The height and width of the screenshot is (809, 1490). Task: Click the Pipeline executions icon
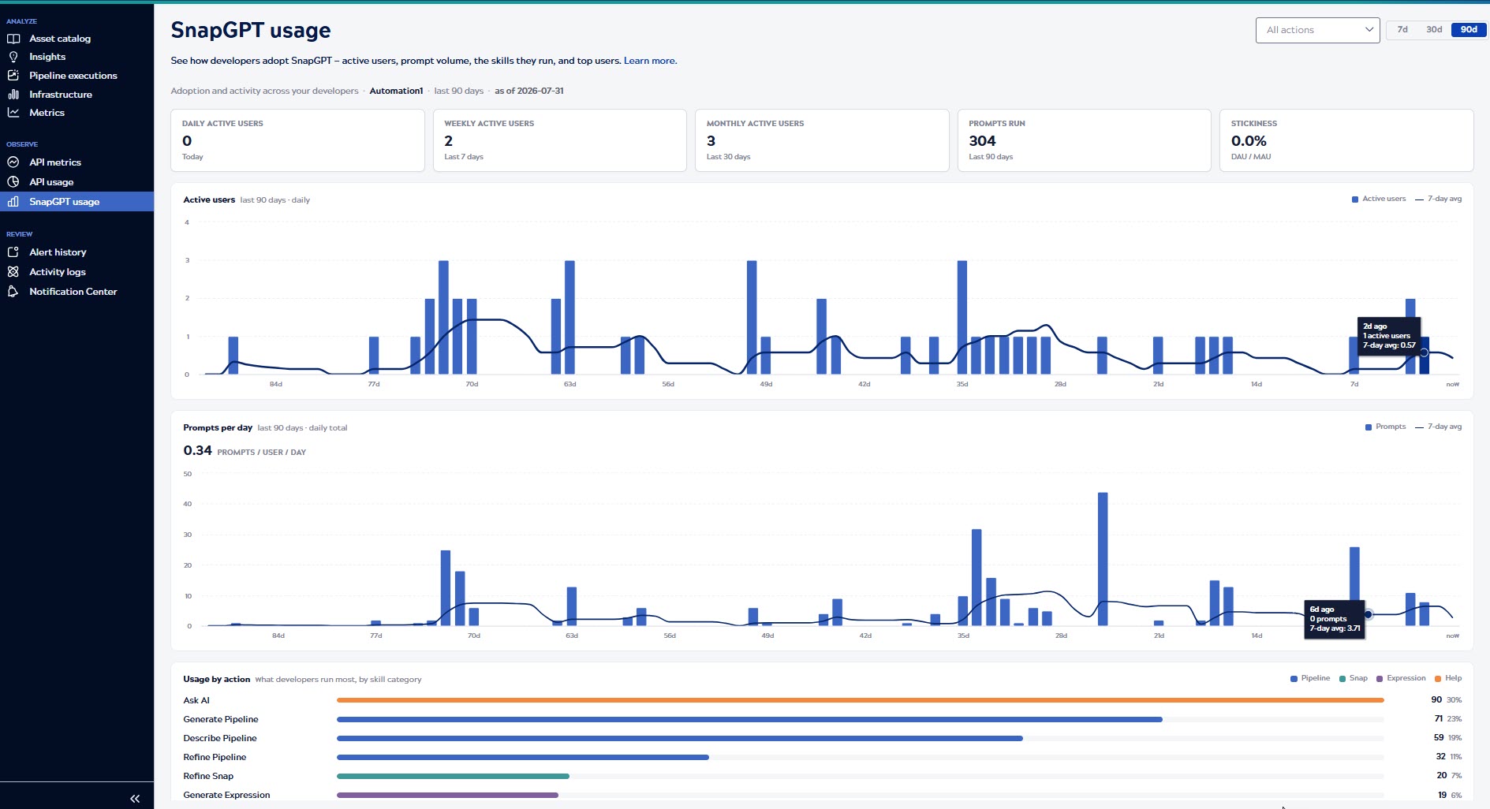[x=13, y=76]
